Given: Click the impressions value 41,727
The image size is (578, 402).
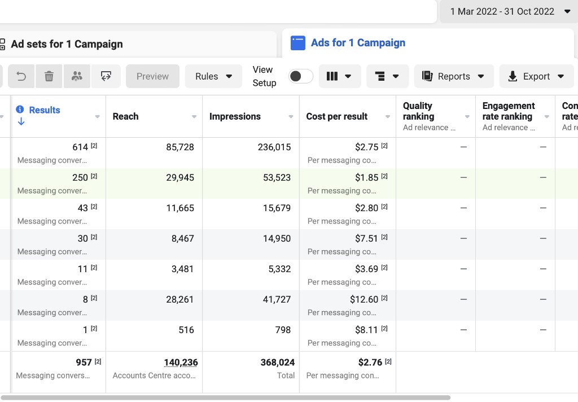Looking at the screenshot, I should pos(277,299).
